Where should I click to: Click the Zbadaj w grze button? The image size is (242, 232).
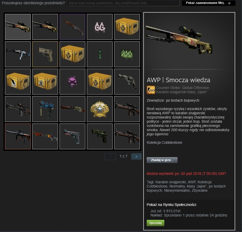click(x=162, y=160)
